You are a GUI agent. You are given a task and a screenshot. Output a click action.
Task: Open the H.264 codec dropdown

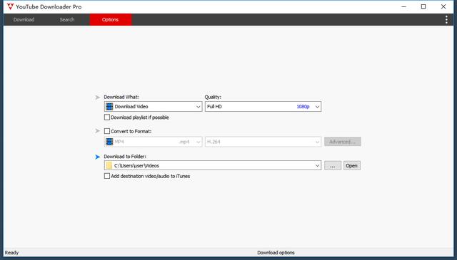coord(263,142)
